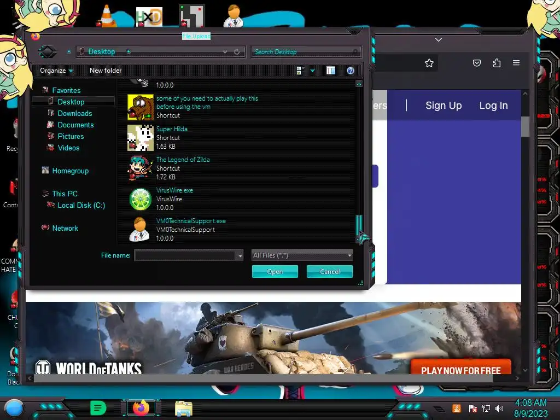This screenshot has height=420, width=560.
Task: Click the File name input box
Action: 185,255
